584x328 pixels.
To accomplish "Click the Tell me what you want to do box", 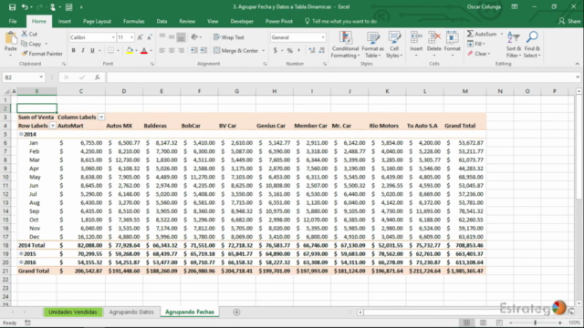I will tap(340, 21).
